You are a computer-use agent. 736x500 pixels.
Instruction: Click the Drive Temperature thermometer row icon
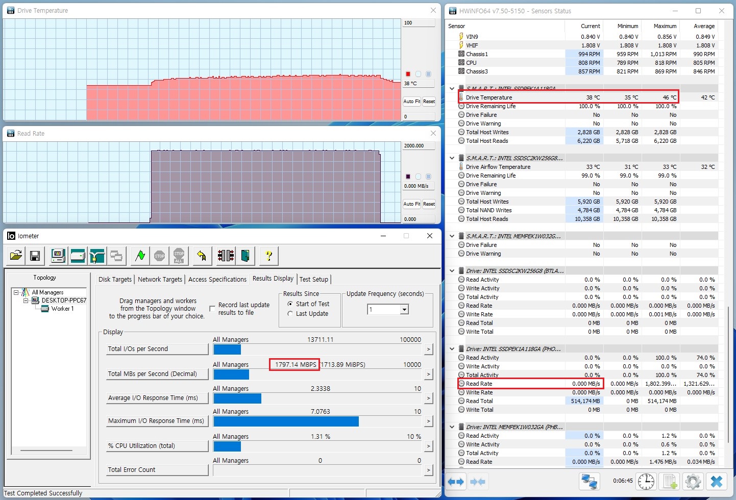[x=461, y=97]
